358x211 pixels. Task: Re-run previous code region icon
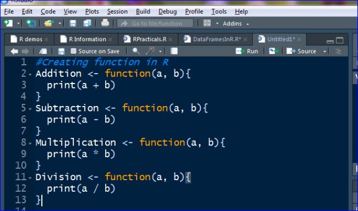click(x=274, y=51)
